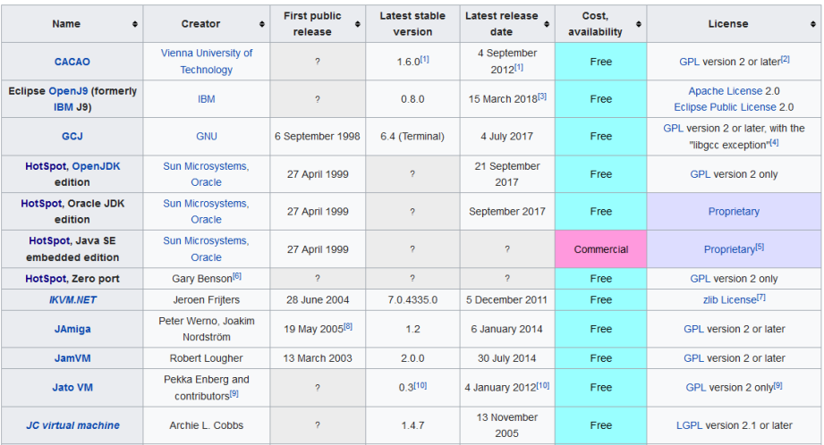824x445 pixels.
Task: Open HotSpot link in Java SE embedded row
Action: [x=49, y=241]
